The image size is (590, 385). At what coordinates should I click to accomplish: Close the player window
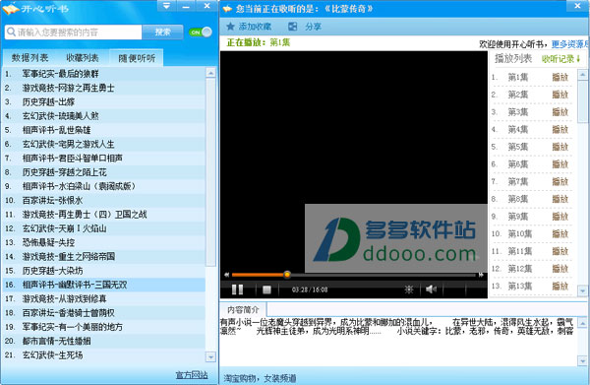[x=577, y=6]
